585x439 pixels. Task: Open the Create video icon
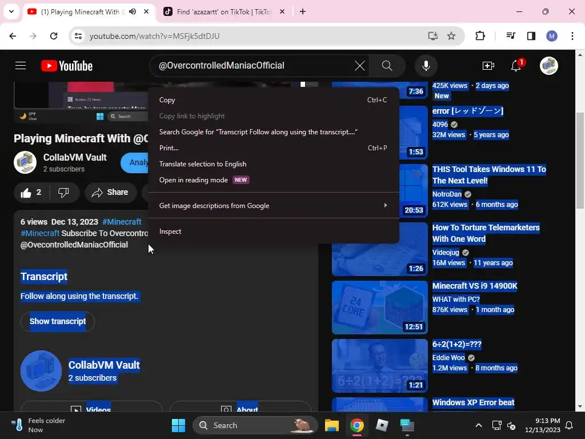(x=488, y=66)
